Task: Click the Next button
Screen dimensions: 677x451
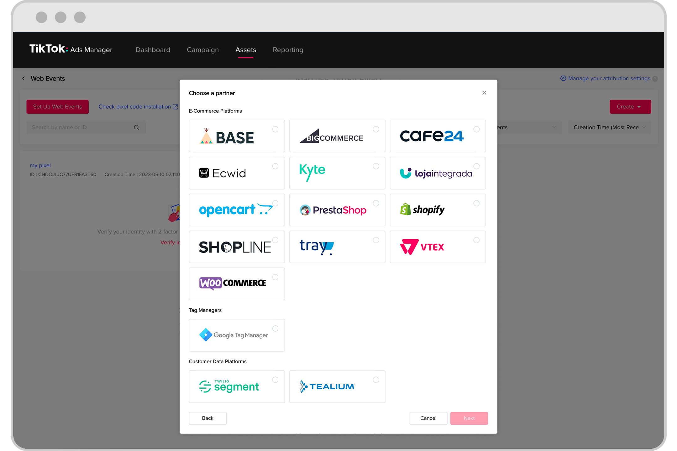Action: 469,418
